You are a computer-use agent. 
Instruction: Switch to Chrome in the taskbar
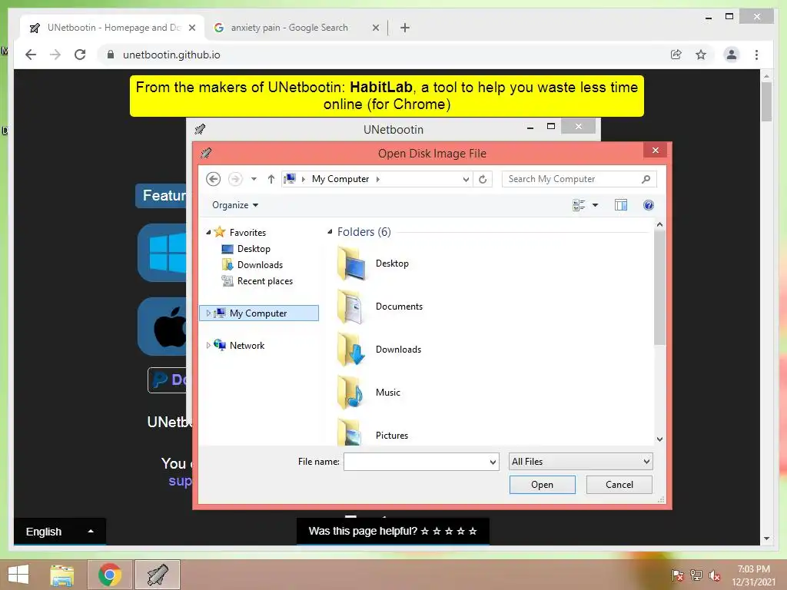[110, 575]
